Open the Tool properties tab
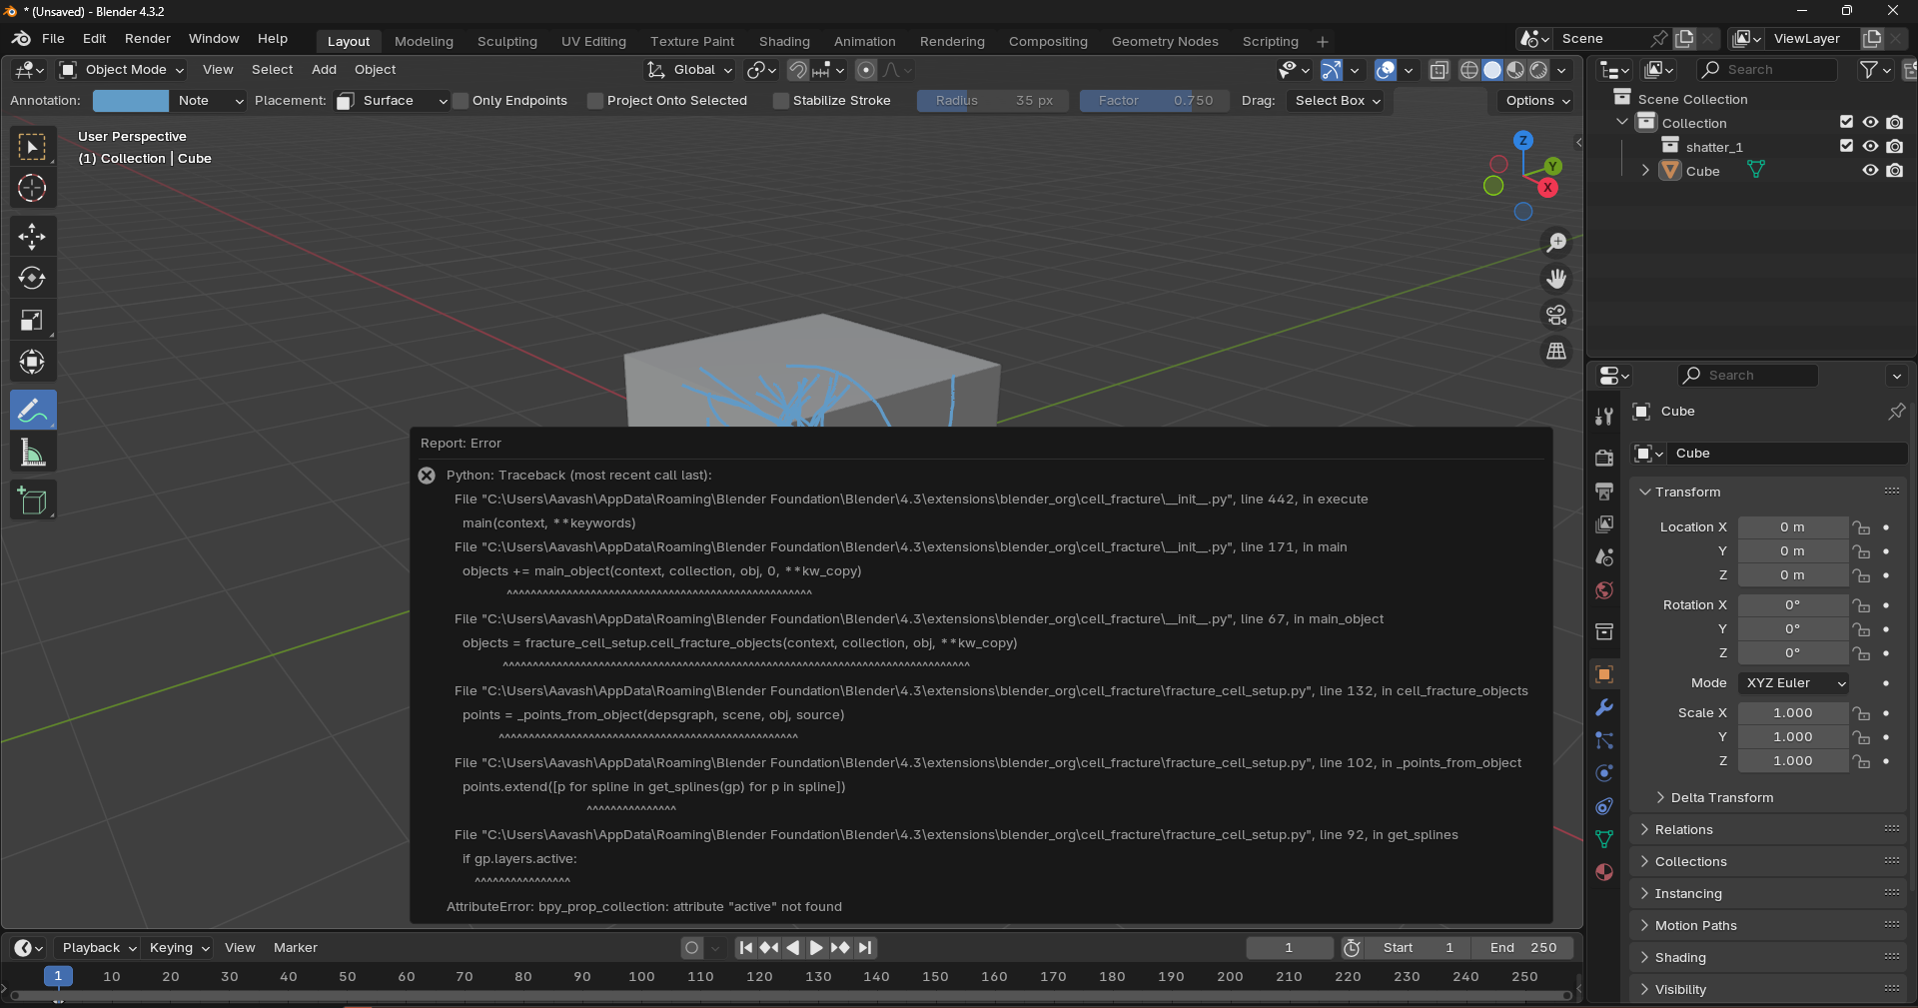This screenshot has height=1008, width=1918. [x=1604, y=417]
